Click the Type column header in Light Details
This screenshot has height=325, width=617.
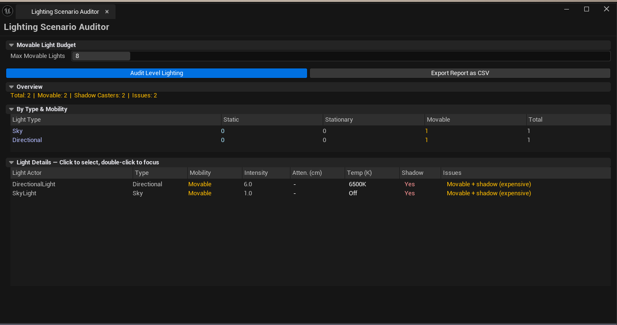point(160,173)
